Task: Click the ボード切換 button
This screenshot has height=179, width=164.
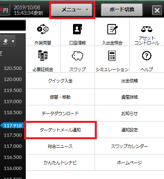Action: tap(122, 10)
